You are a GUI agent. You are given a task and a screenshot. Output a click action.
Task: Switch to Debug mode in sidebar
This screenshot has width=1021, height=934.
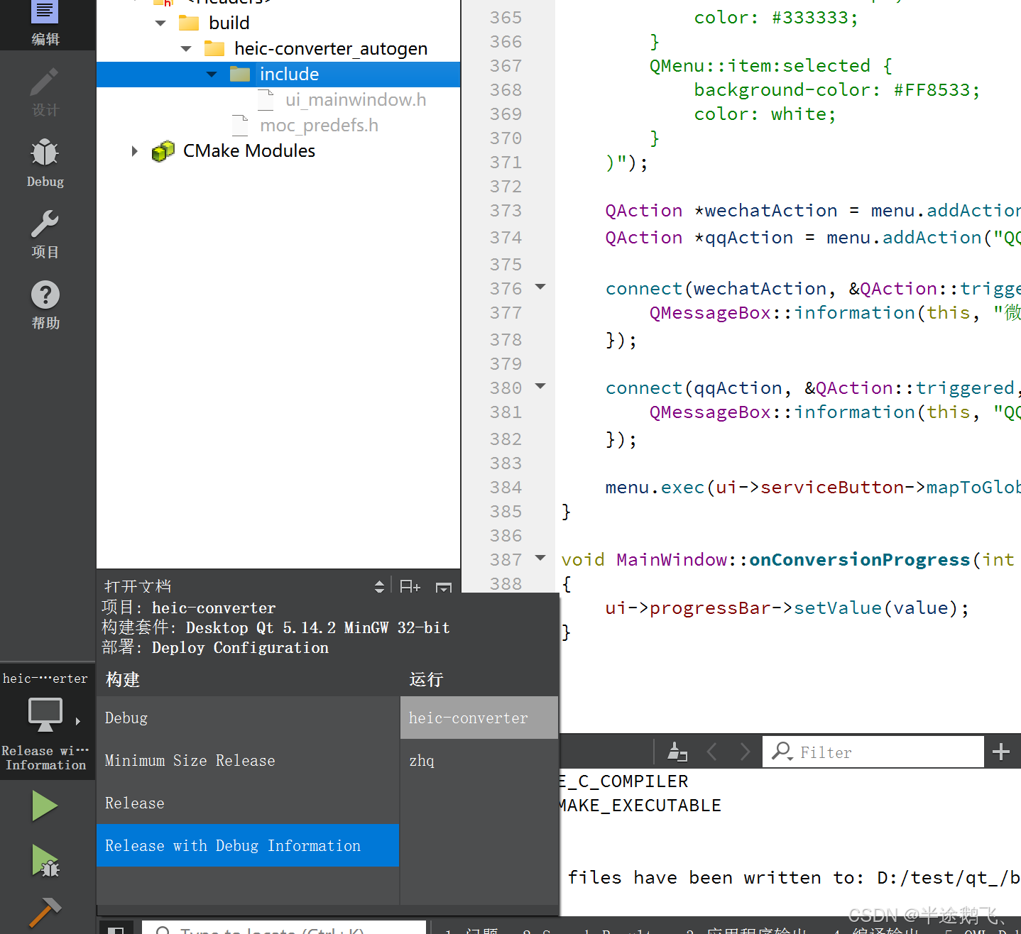click(x=45, y=163)
